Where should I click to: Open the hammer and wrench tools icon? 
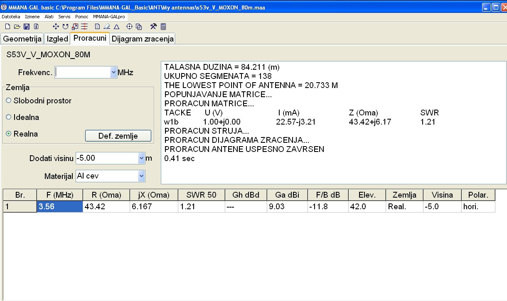point(153,27)
